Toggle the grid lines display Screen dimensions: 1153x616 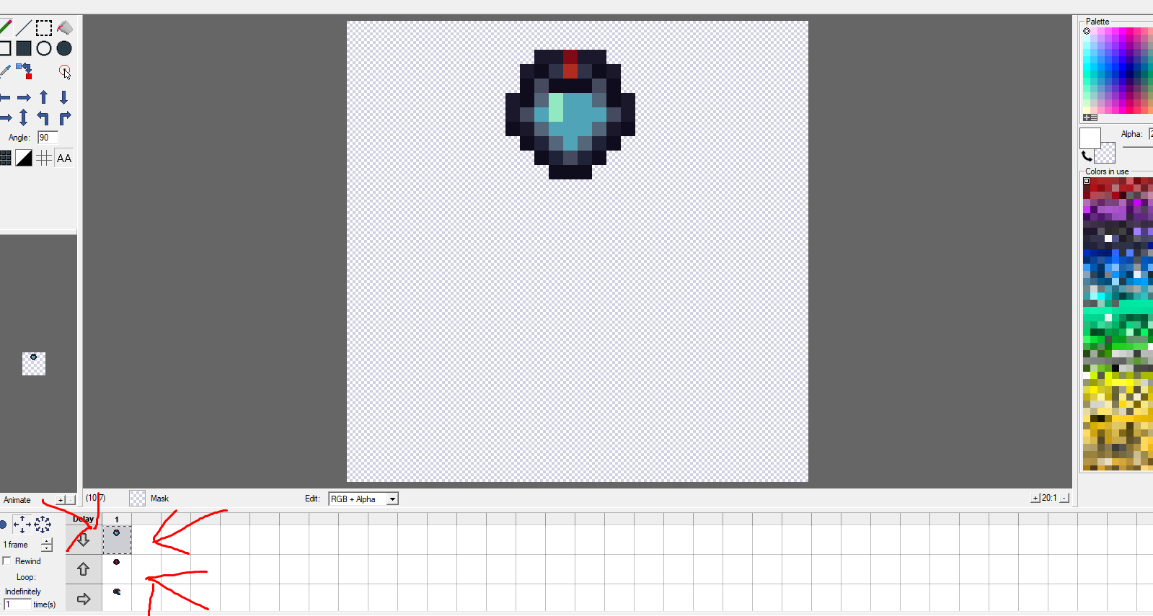(44, 158)
